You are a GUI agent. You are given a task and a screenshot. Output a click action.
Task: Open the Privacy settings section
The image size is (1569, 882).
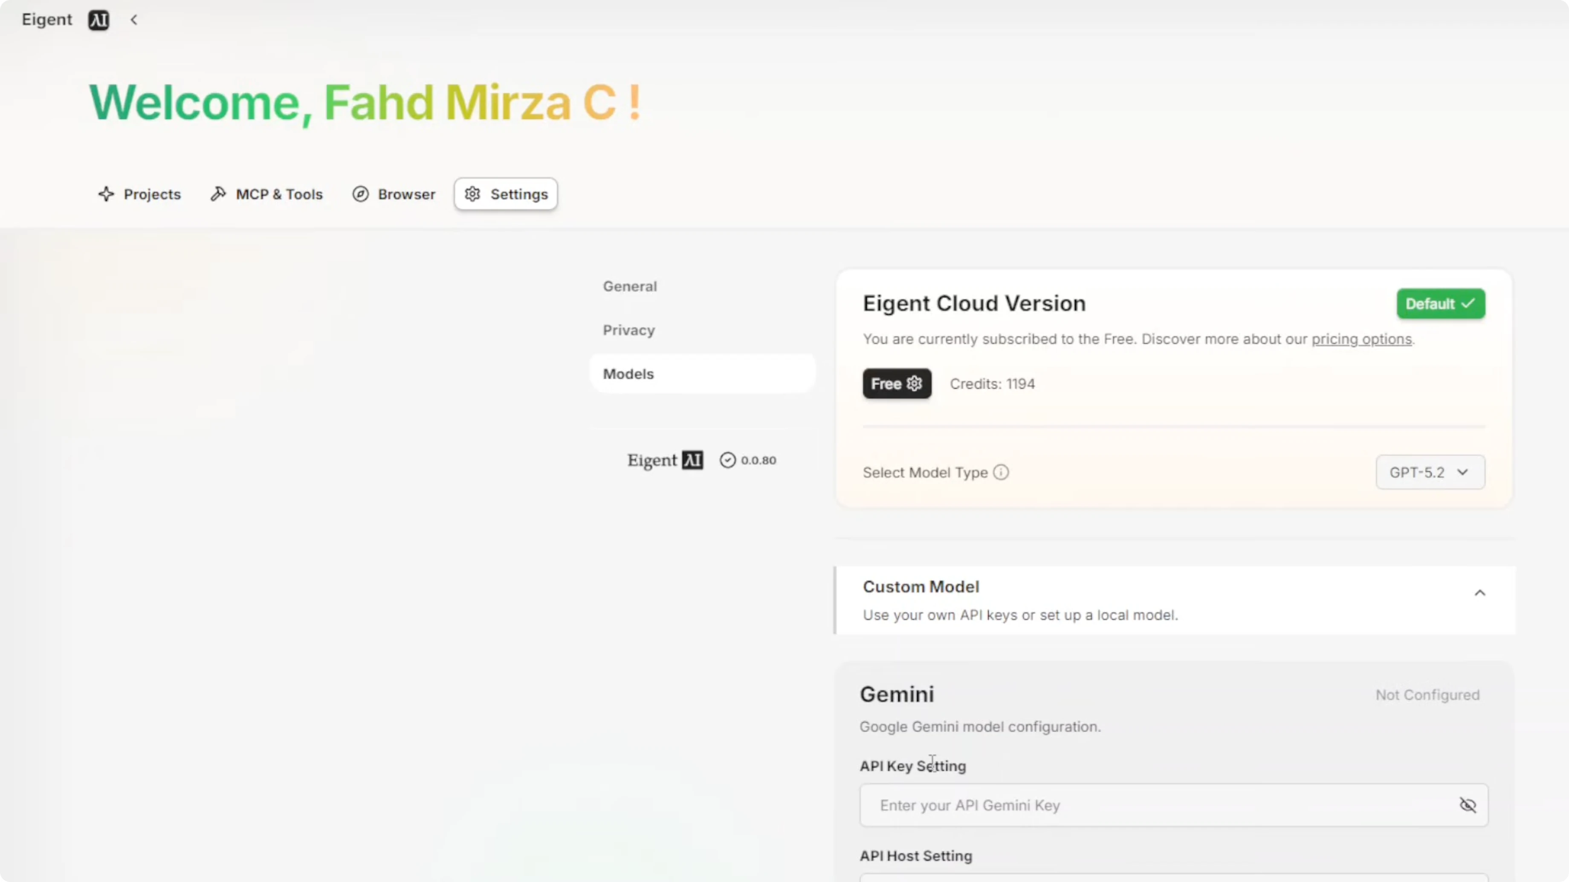click(628, 330)
